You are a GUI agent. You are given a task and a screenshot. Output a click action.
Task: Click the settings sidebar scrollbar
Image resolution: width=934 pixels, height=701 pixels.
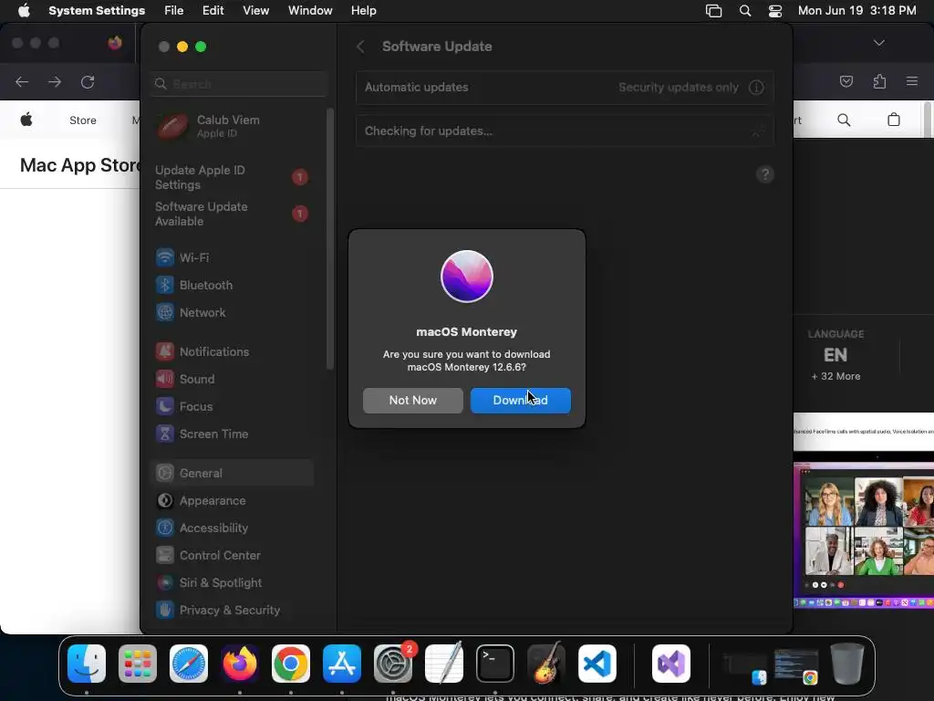click(x=330, y=238)
